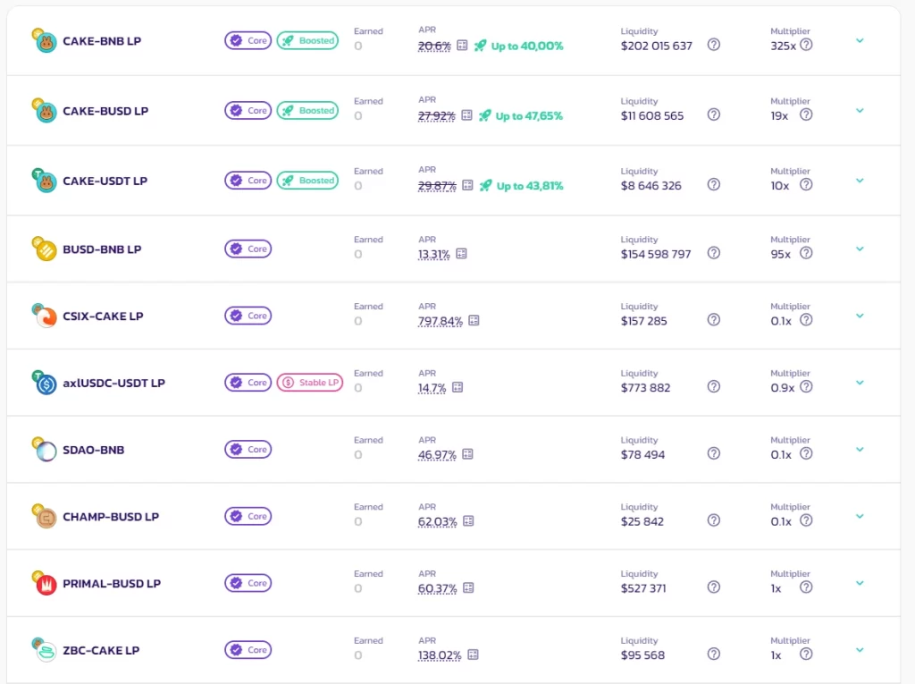
Task: Click the liquidity help icon for CAKE-BUSD LP
Action: tap(713, 115)
